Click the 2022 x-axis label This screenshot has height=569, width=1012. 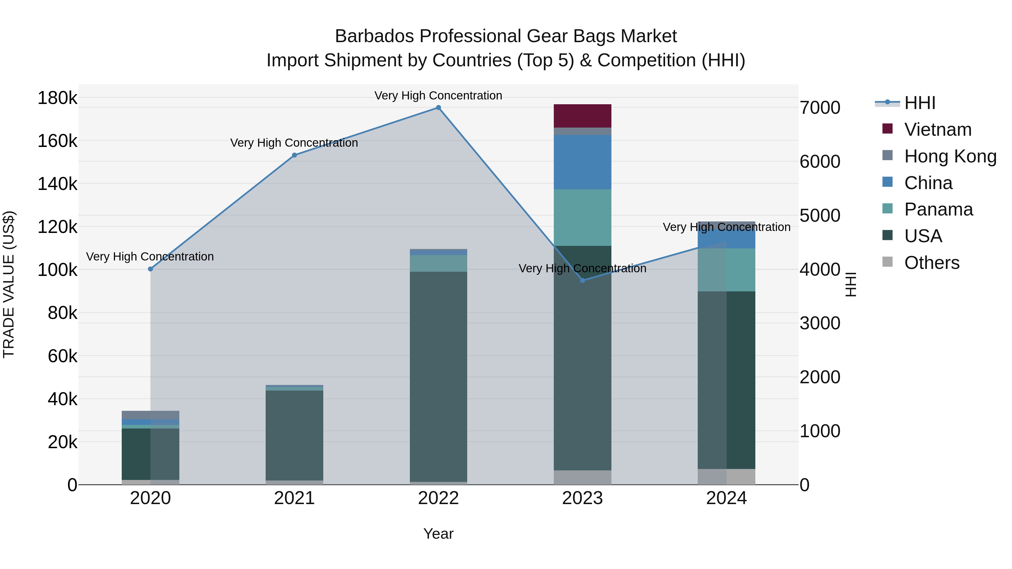pyautogui.click(x=439, y=498)
